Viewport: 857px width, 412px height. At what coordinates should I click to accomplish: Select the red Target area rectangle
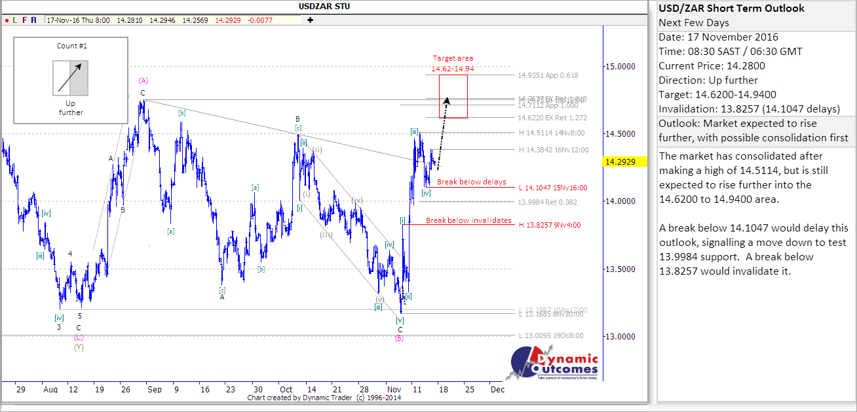click(453, 96)
